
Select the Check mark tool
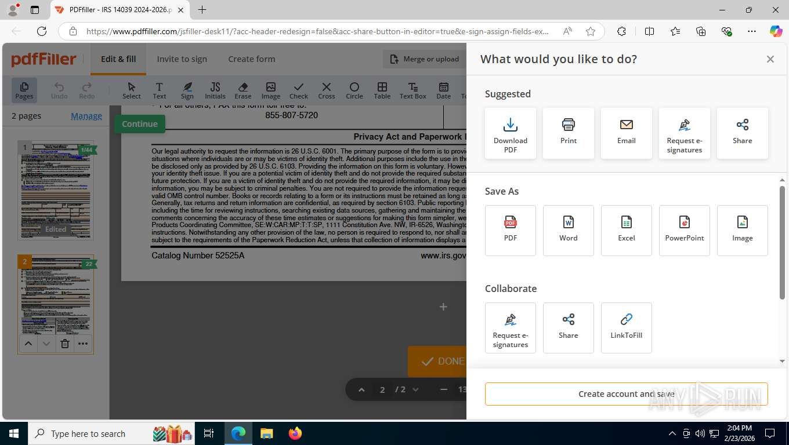299,90
